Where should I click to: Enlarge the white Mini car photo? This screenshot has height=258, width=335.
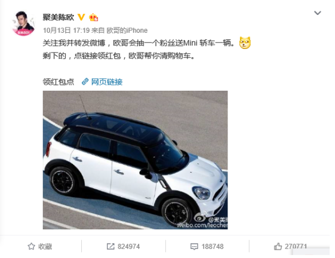coord(135,160)
